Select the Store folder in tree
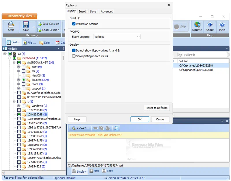Screen dimensions: 231x181 (37, 84)
